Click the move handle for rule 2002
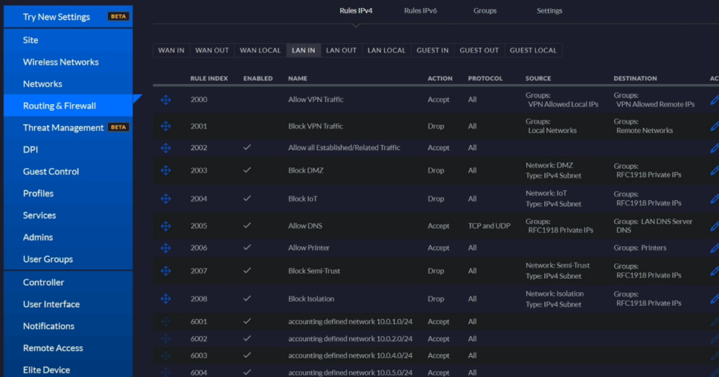This screenshot has width=719, height=377. coord(165,148)
